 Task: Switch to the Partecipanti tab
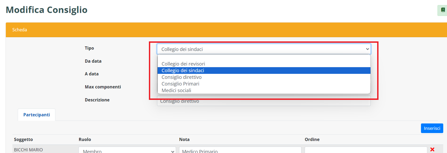[37, 115]
